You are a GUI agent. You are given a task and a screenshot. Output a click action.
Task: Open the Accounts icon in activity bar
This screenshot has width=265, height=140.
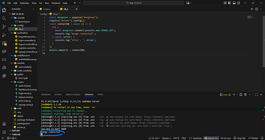click(x=4, y=124)
